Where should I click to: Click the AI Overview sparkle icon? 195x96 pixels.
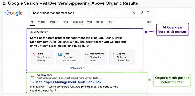pyautogui.click(x=32, y=32)
